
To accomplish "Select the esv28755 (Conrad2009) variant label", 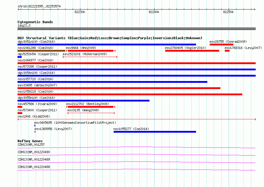I will point(228,42).
